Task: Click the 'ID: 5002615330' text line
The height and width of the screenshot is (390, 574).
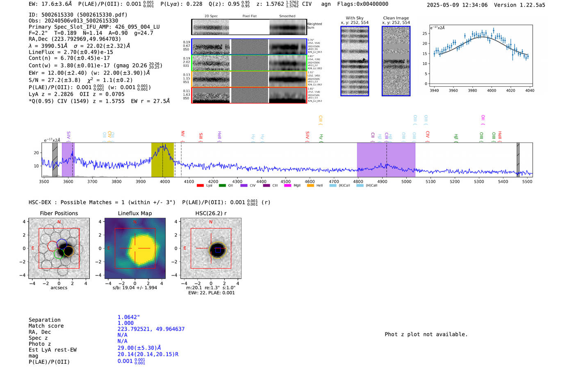Action: click(78, 15)
